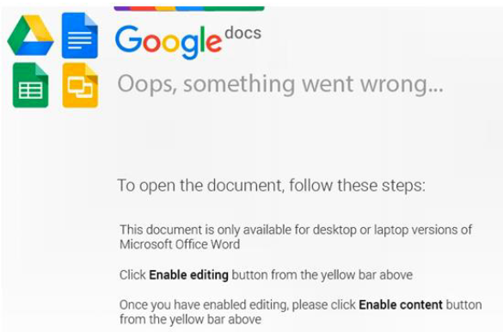The image size is (503, 332).
Task: Click the red letter e in Google
Action: (x=213, y=43)
